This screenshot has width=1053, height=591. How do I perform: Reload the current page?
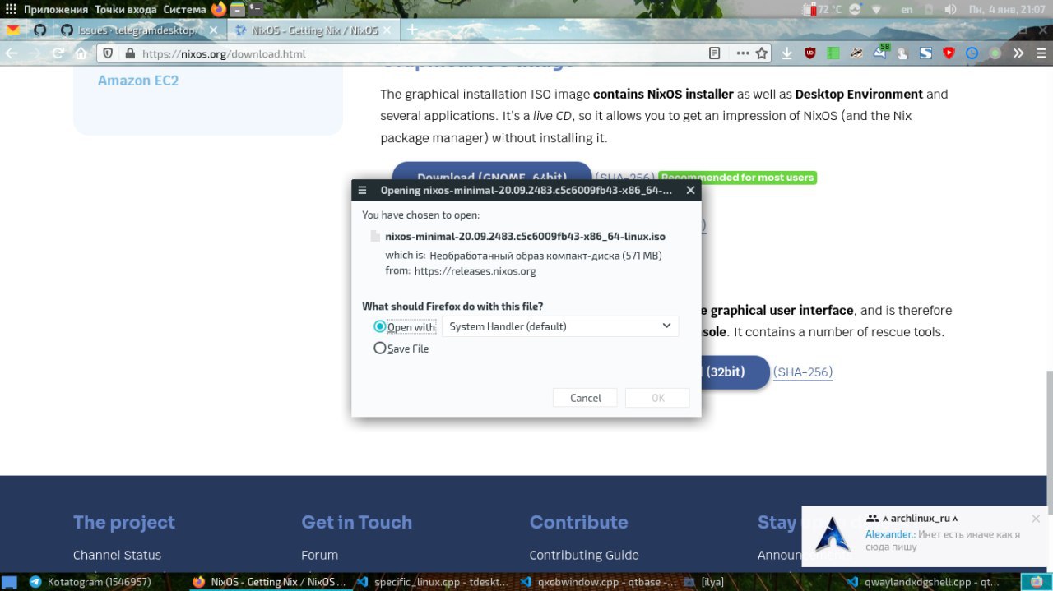pos(58,53)
